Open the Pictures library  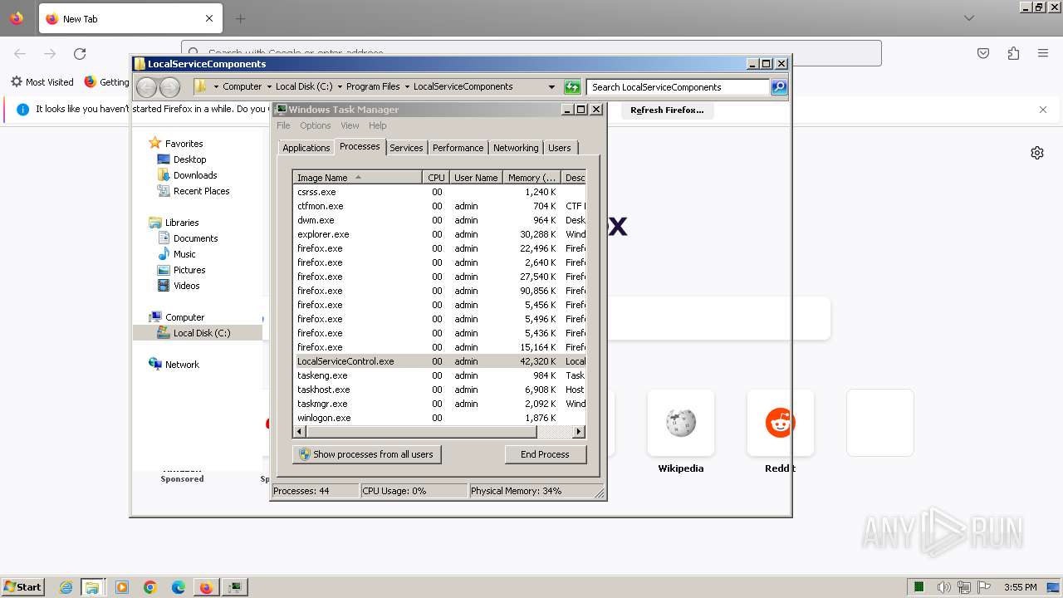(x=189, y=270)
